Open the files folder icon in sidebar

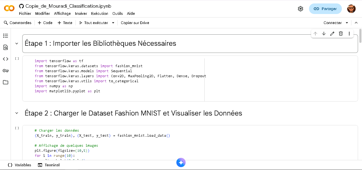click(x=5, y=82)
